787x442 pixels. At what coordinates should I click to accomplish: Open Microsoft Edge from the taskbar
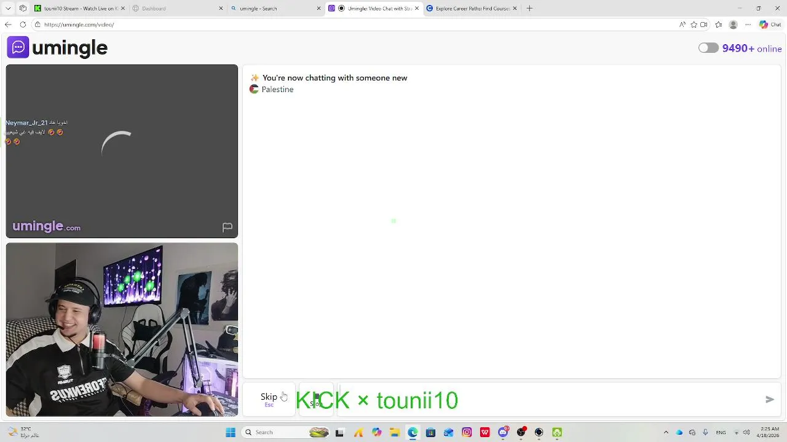(413, 432)
